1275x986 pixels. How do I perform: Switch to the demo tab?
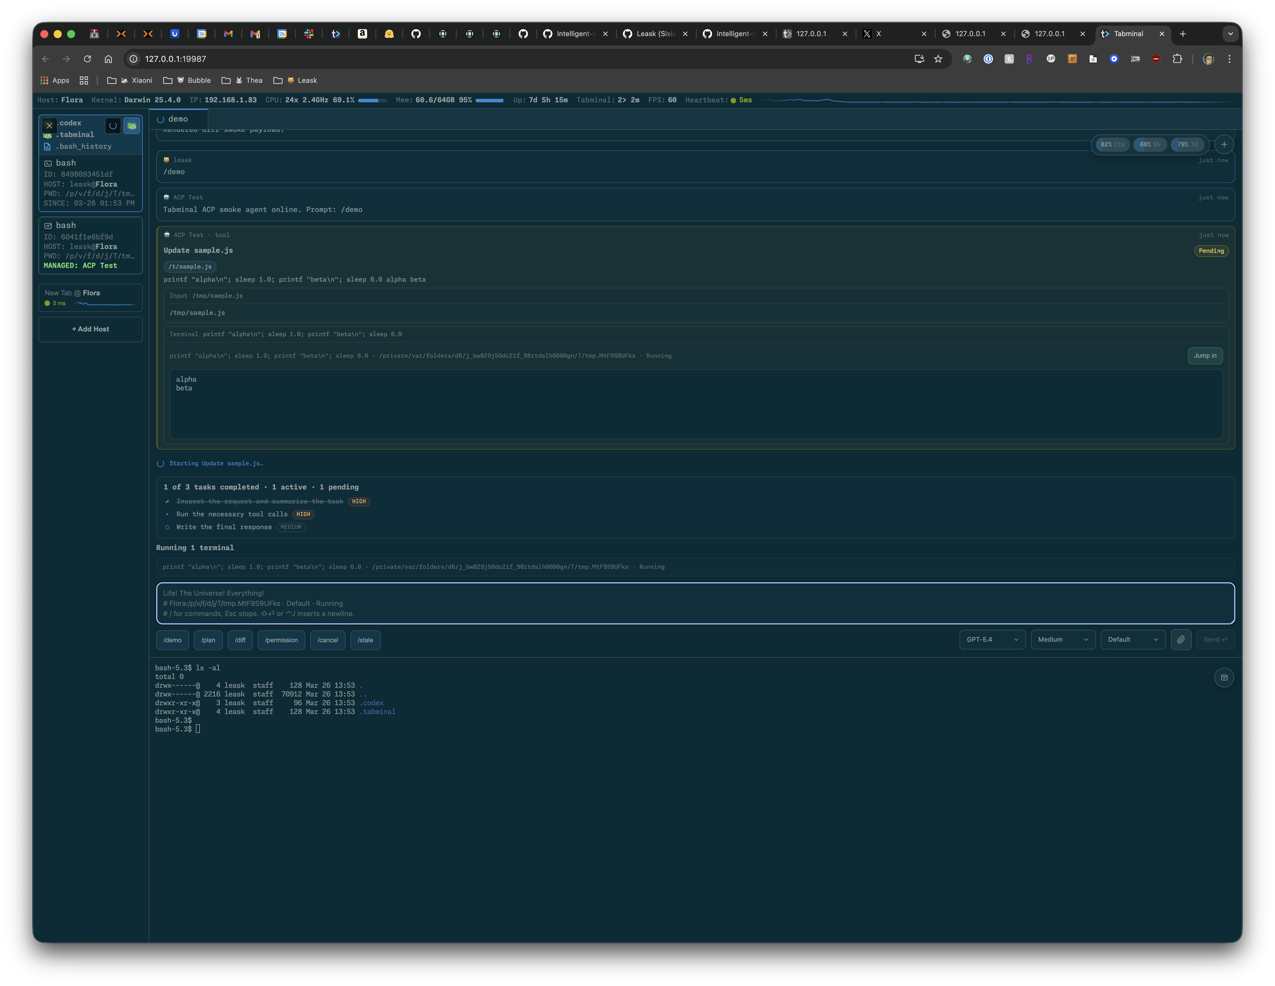177,119
